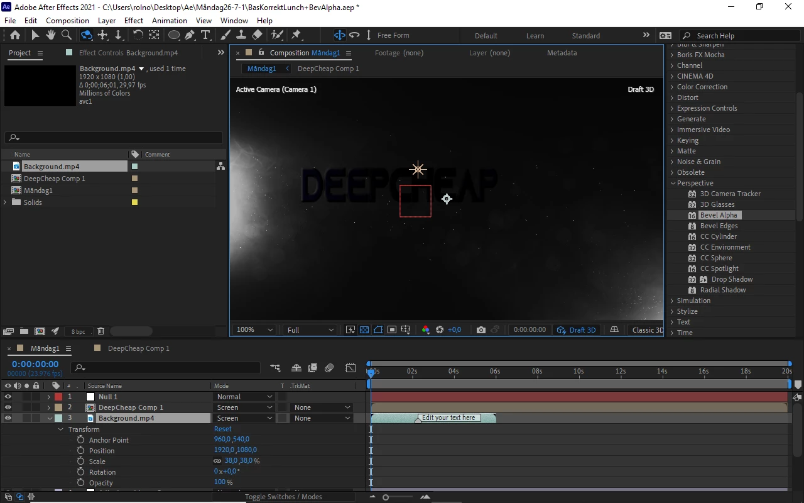Select the Selection (arrow) tool

(35, 35)
